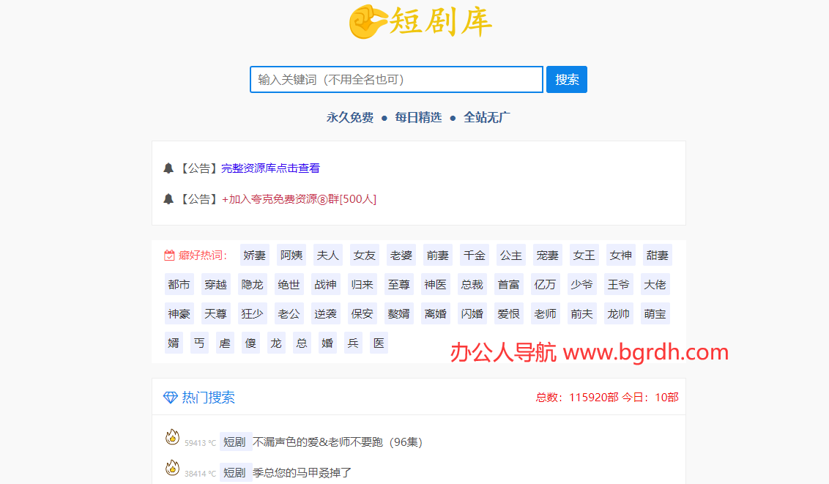
Task: Click the calendar icon next to 癖好热词
Action: click(169, 256)
